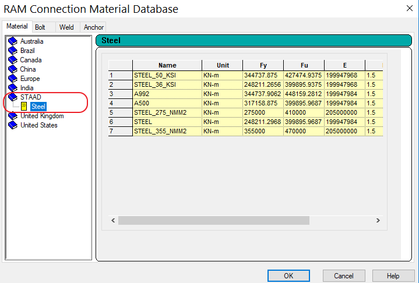Image resolution: width=419 pixels, height=283 pixels.
Task: Click the yellow Steel material icon
Action: pos(24,107)
